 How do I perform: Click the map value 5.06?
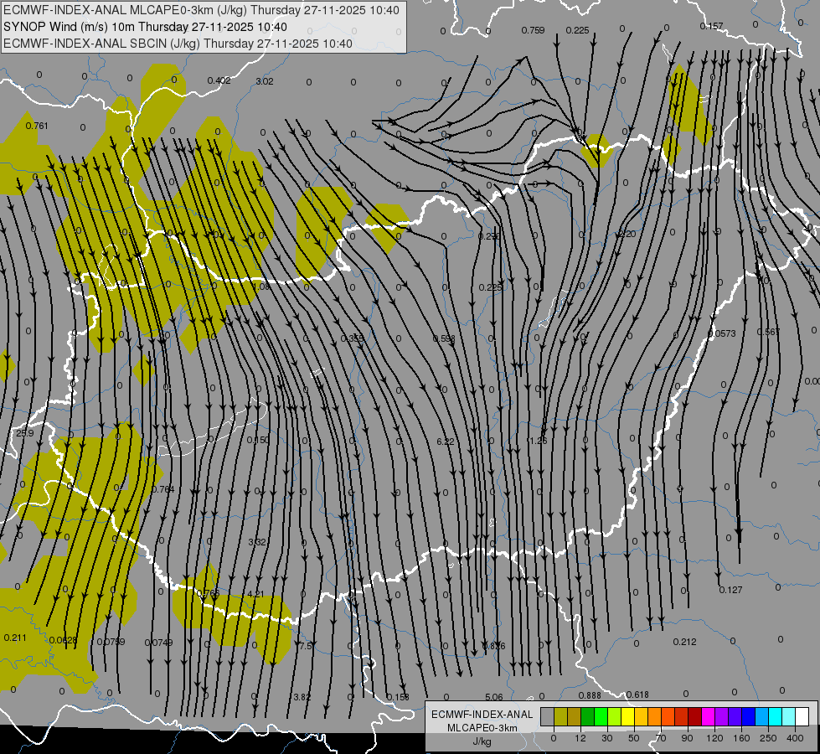(x=493, y=697)
